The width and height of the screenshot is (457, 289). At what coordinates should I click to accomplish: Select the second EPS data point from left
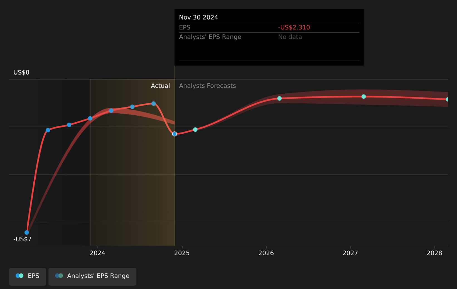coord(48,130)
